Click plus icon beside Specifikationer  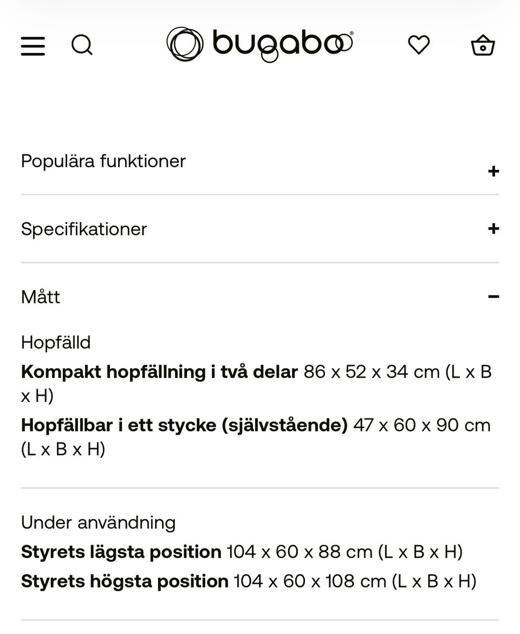(493, 229)
